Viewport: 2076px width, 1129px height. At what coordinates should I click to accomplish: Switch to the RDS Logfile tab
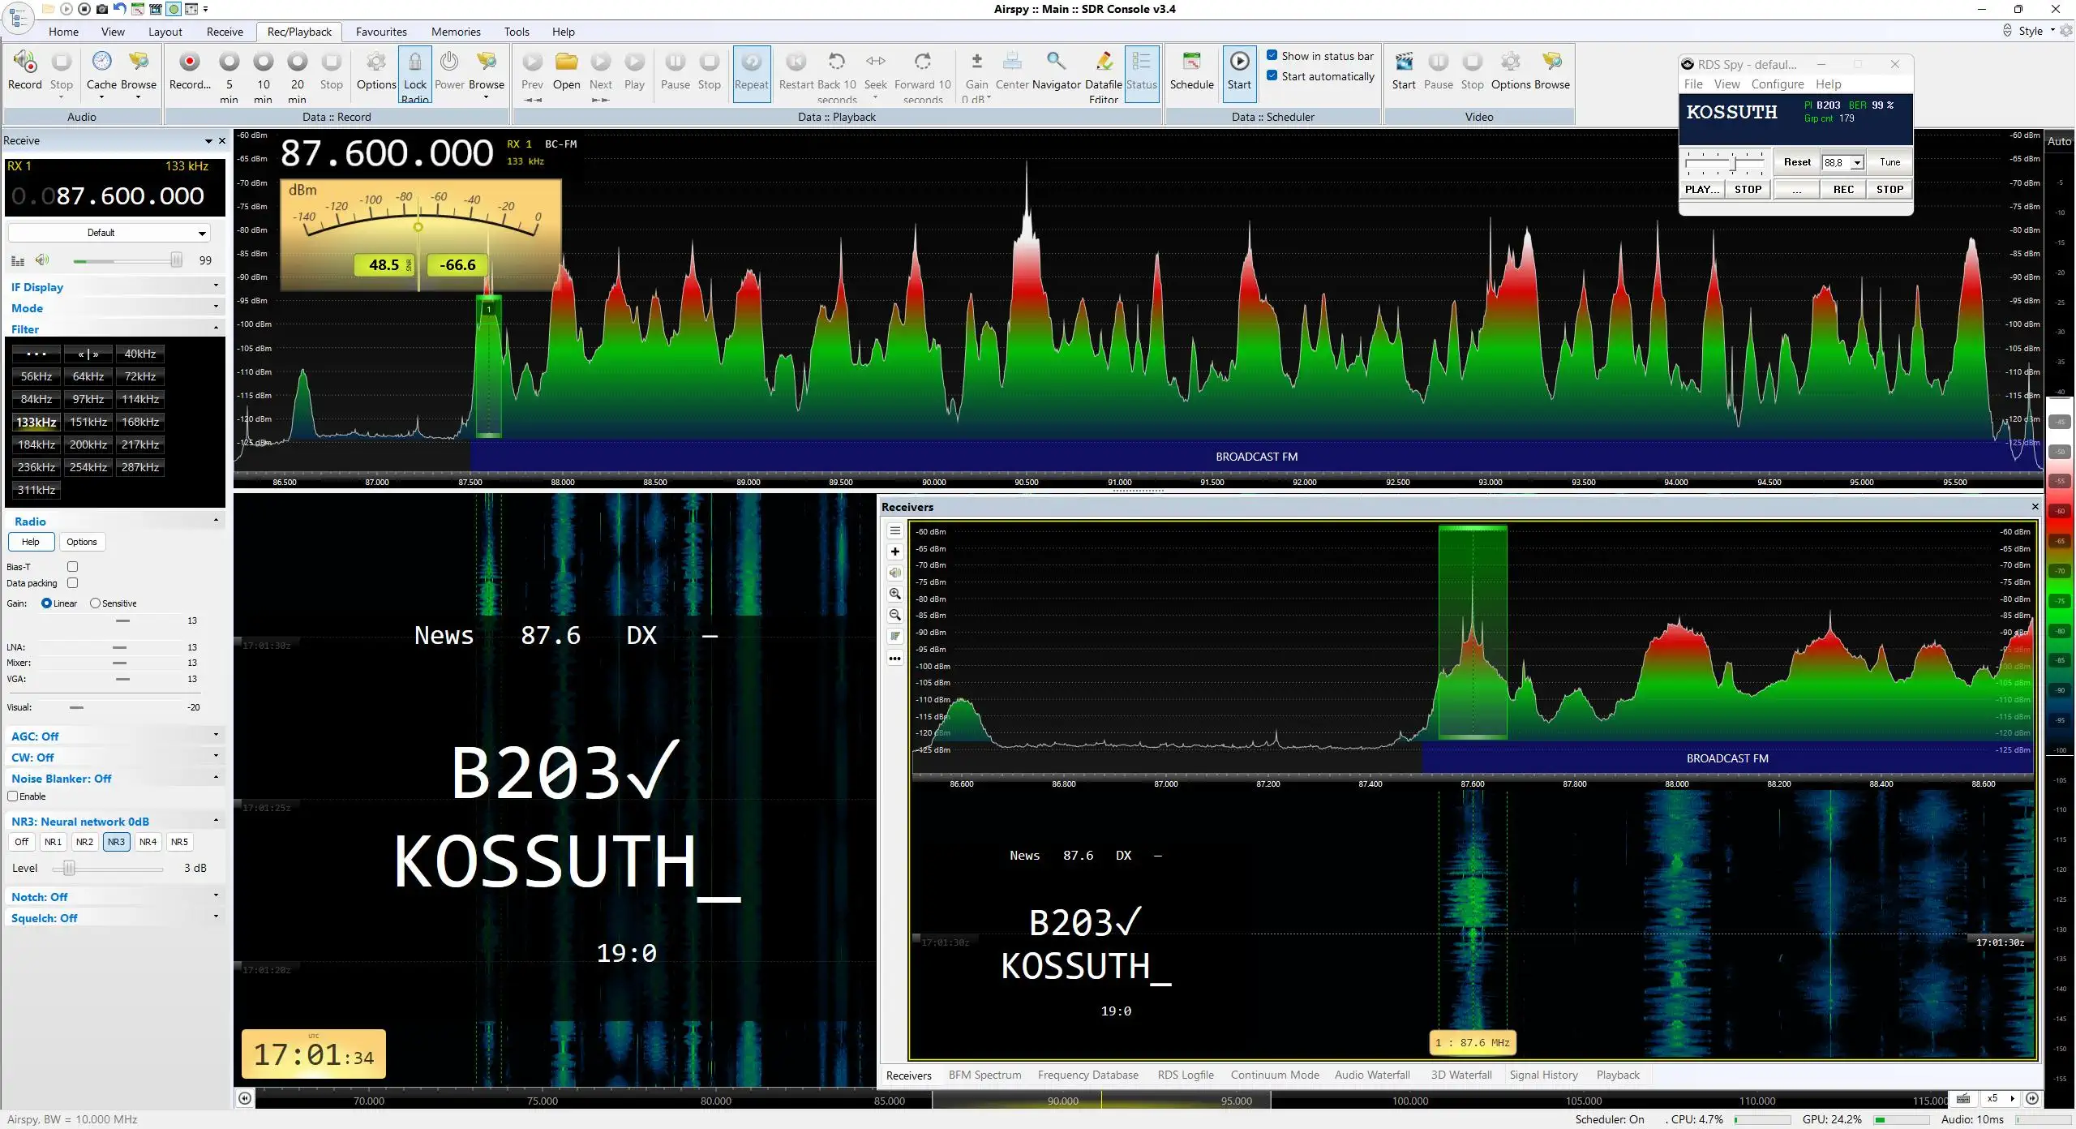pos(1186,1075)
